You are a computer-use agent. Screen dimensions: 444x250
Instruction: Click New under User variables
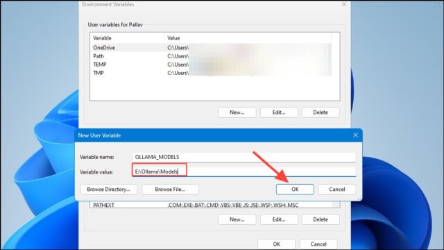[x=237, y=112]
